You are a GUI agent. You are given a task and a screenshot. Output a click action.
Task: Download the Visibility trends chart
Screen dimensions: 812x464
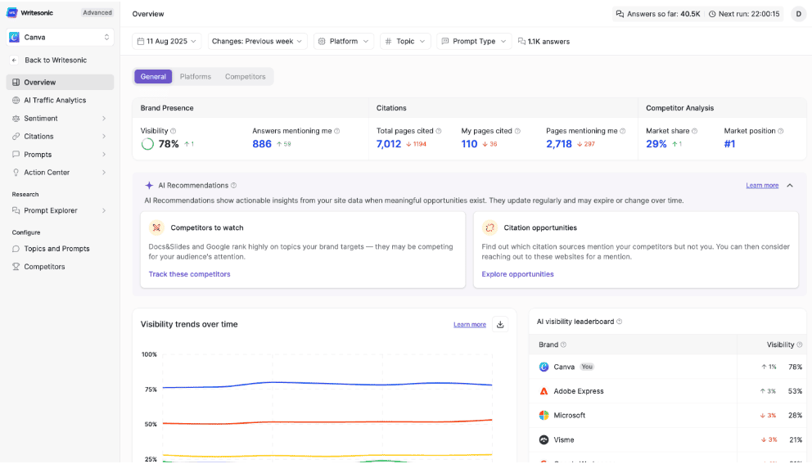tap(500, 325)
